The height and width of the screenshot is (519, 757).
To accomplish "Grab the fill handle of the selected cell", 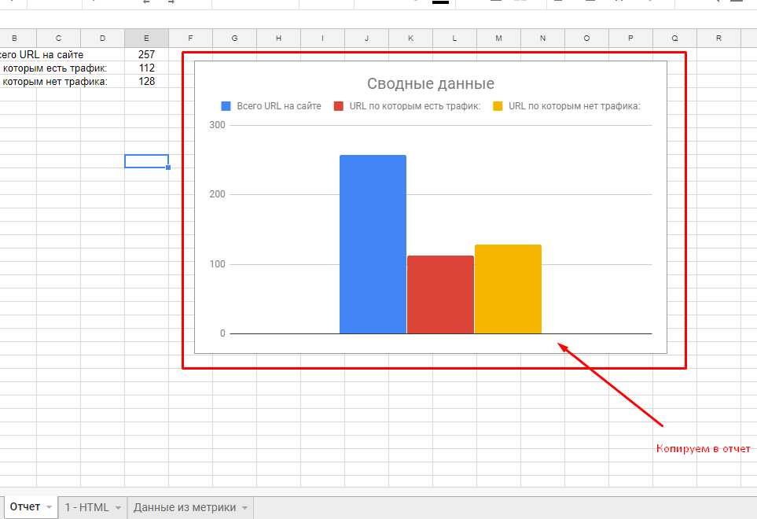I will tap(168, 167).
